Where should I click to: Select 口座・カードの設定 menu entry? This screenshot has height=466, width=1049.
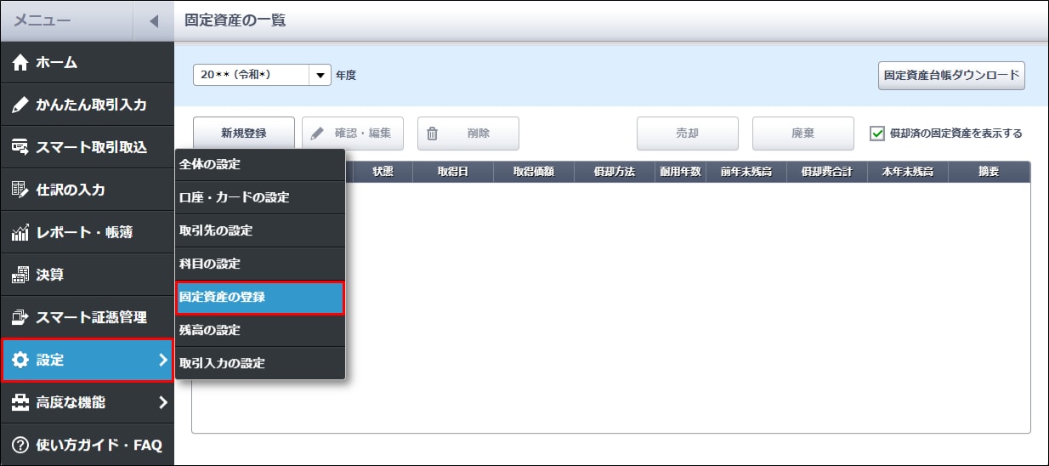point(259,197)
